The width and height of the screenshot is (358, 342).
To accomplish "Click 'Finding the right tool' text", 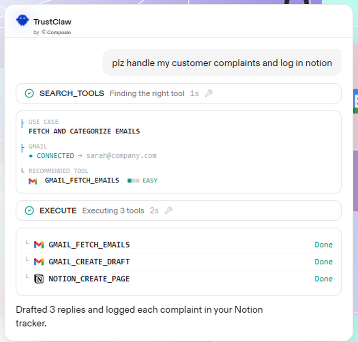I will [147, 93].
